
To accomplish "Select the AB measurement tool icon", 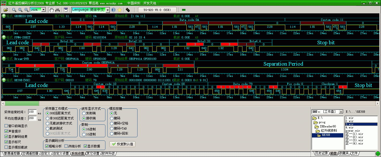I will tap(58, 10).
